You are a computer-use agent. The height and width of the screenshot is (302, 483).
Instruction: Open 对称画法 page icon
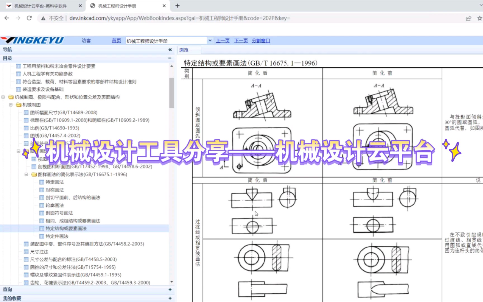tap(42, 190)
